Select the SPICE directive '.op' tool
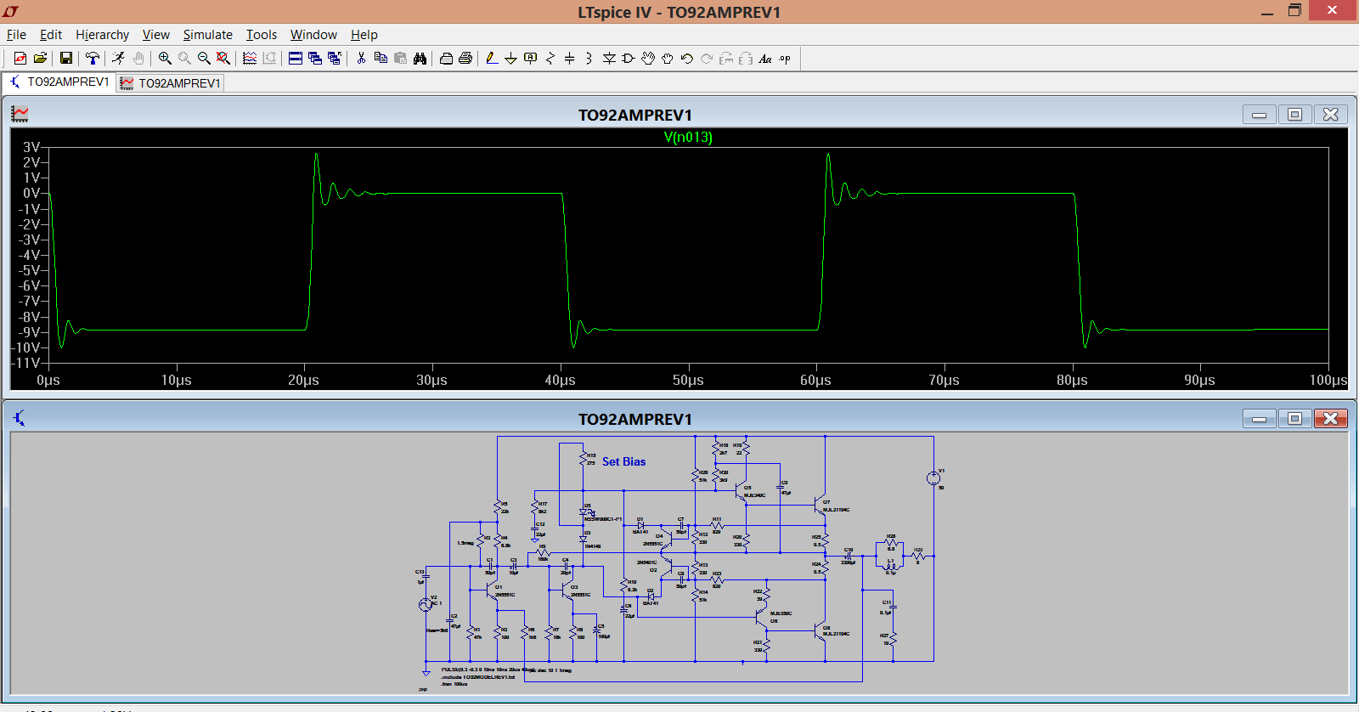Viewport: 1359px width, 712px height. (785, 59)
